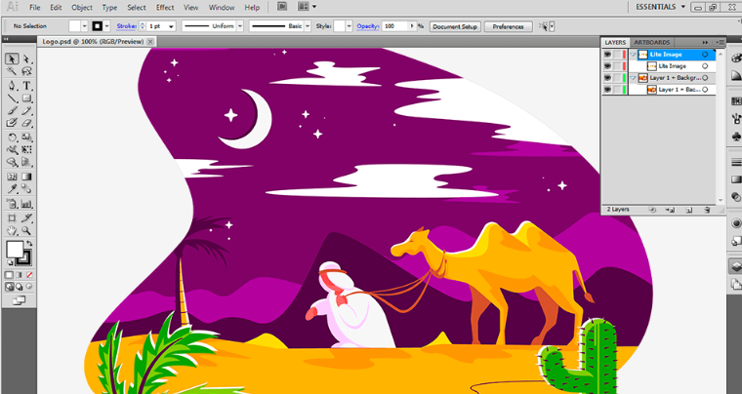
Task: Open the Effect menu
Action: click(x=165, y=8)
